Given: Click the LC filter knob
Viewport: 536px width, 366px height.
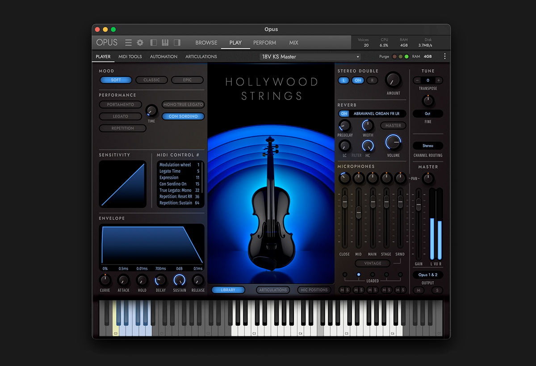Looking at the screenshot, I should 345,146.
